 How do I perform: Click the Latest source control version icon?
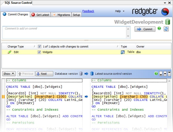(x=92, y=74)
